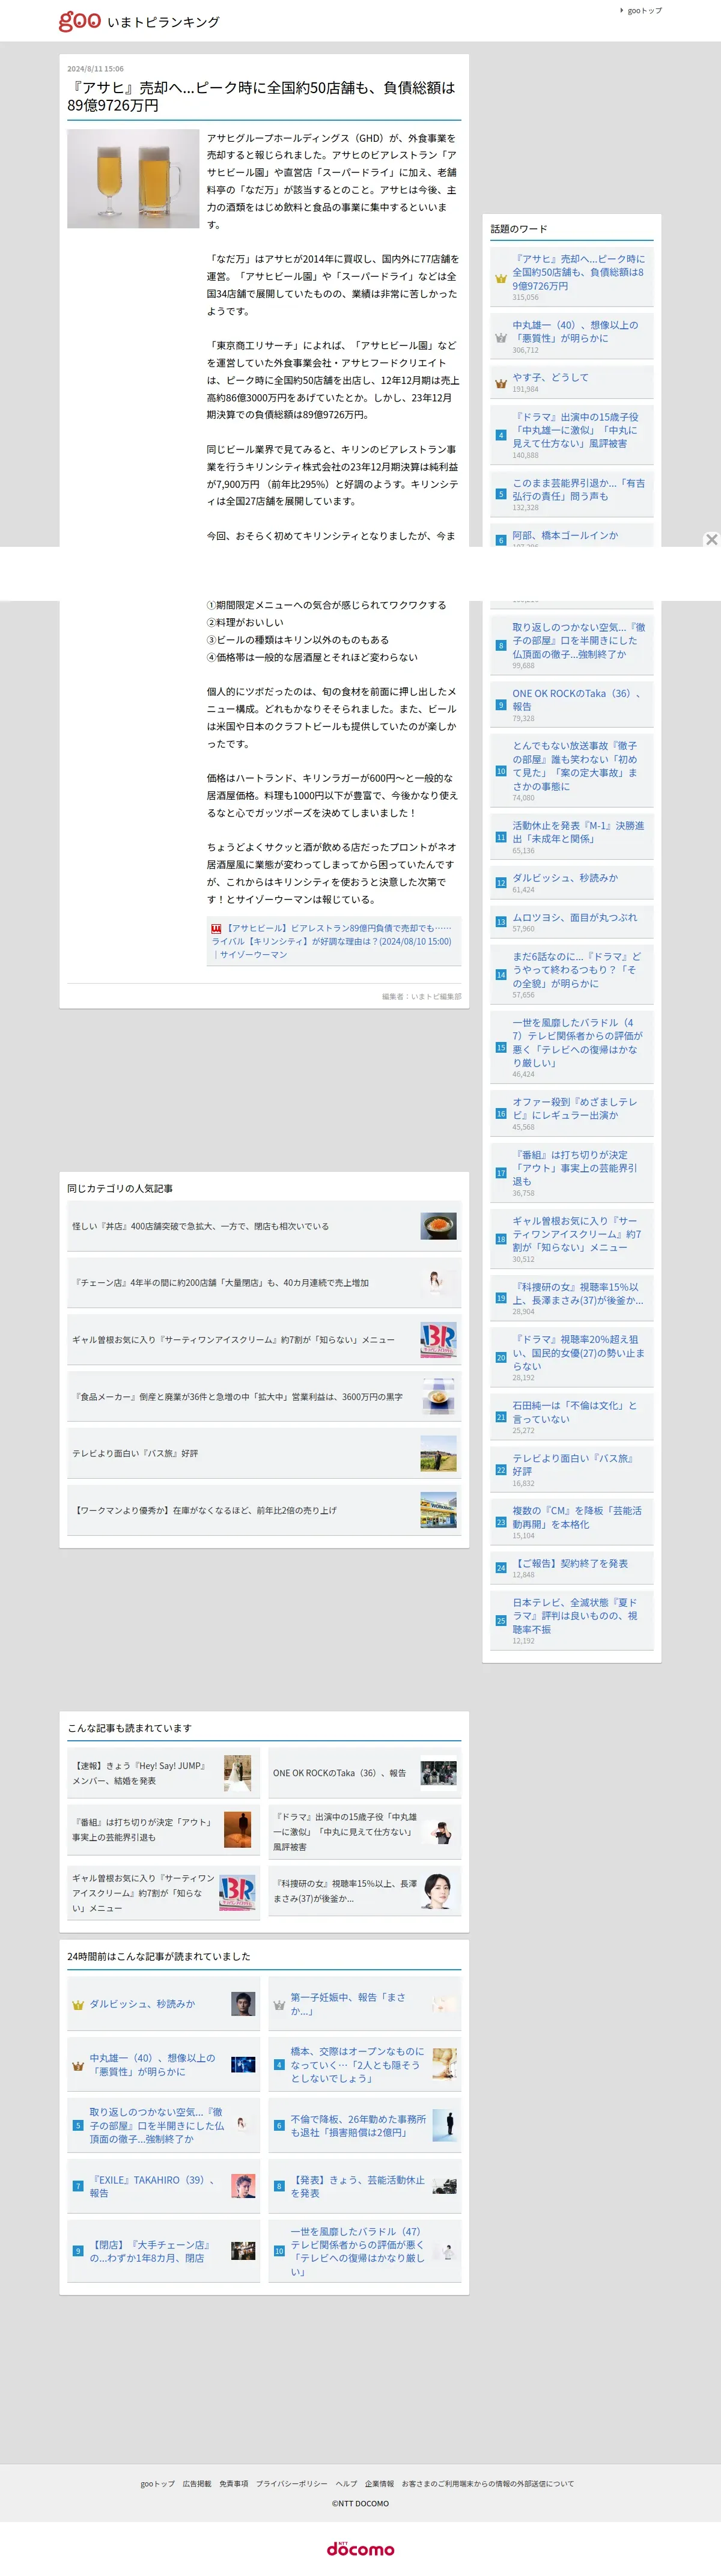The image size is (721, 2576).
Task: Click rank 20 badge for 視聴率20%超え狙い entry
Action: (x=501, y=1357)
